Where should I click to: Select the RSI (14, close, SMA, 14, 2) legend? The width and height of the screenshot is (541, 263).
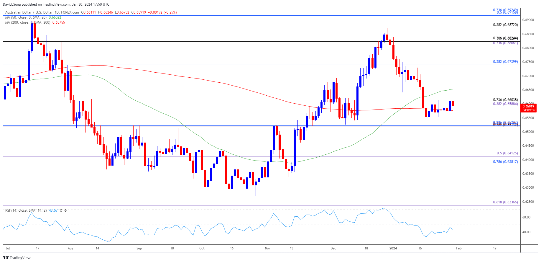coord(26,210)
